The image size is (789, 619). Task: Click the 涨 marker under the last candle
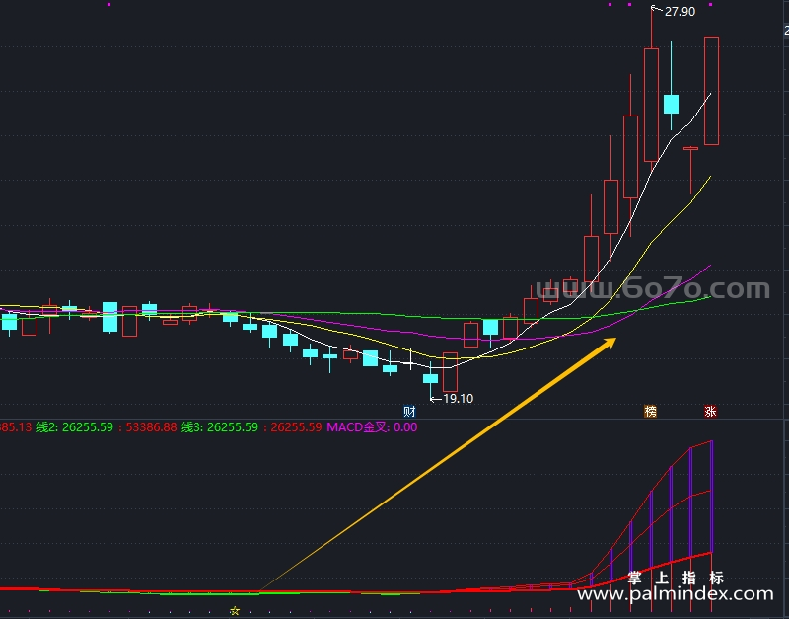click(710, 412)
